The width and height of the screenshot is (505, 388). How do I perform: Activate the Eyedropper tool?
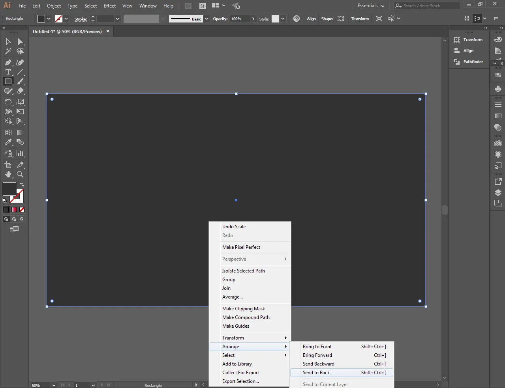tap(8, 142)
